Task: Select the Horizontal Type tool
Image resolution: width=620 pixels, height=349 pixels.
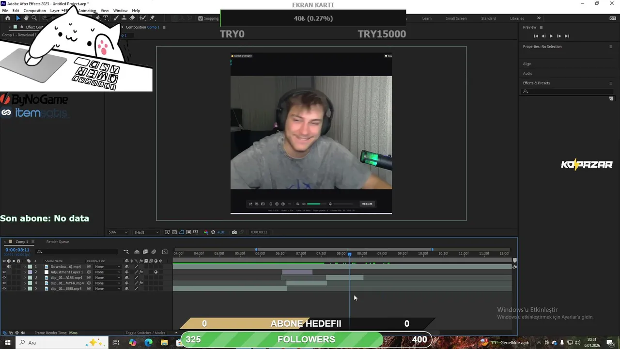Action: (x=106, y=18)
